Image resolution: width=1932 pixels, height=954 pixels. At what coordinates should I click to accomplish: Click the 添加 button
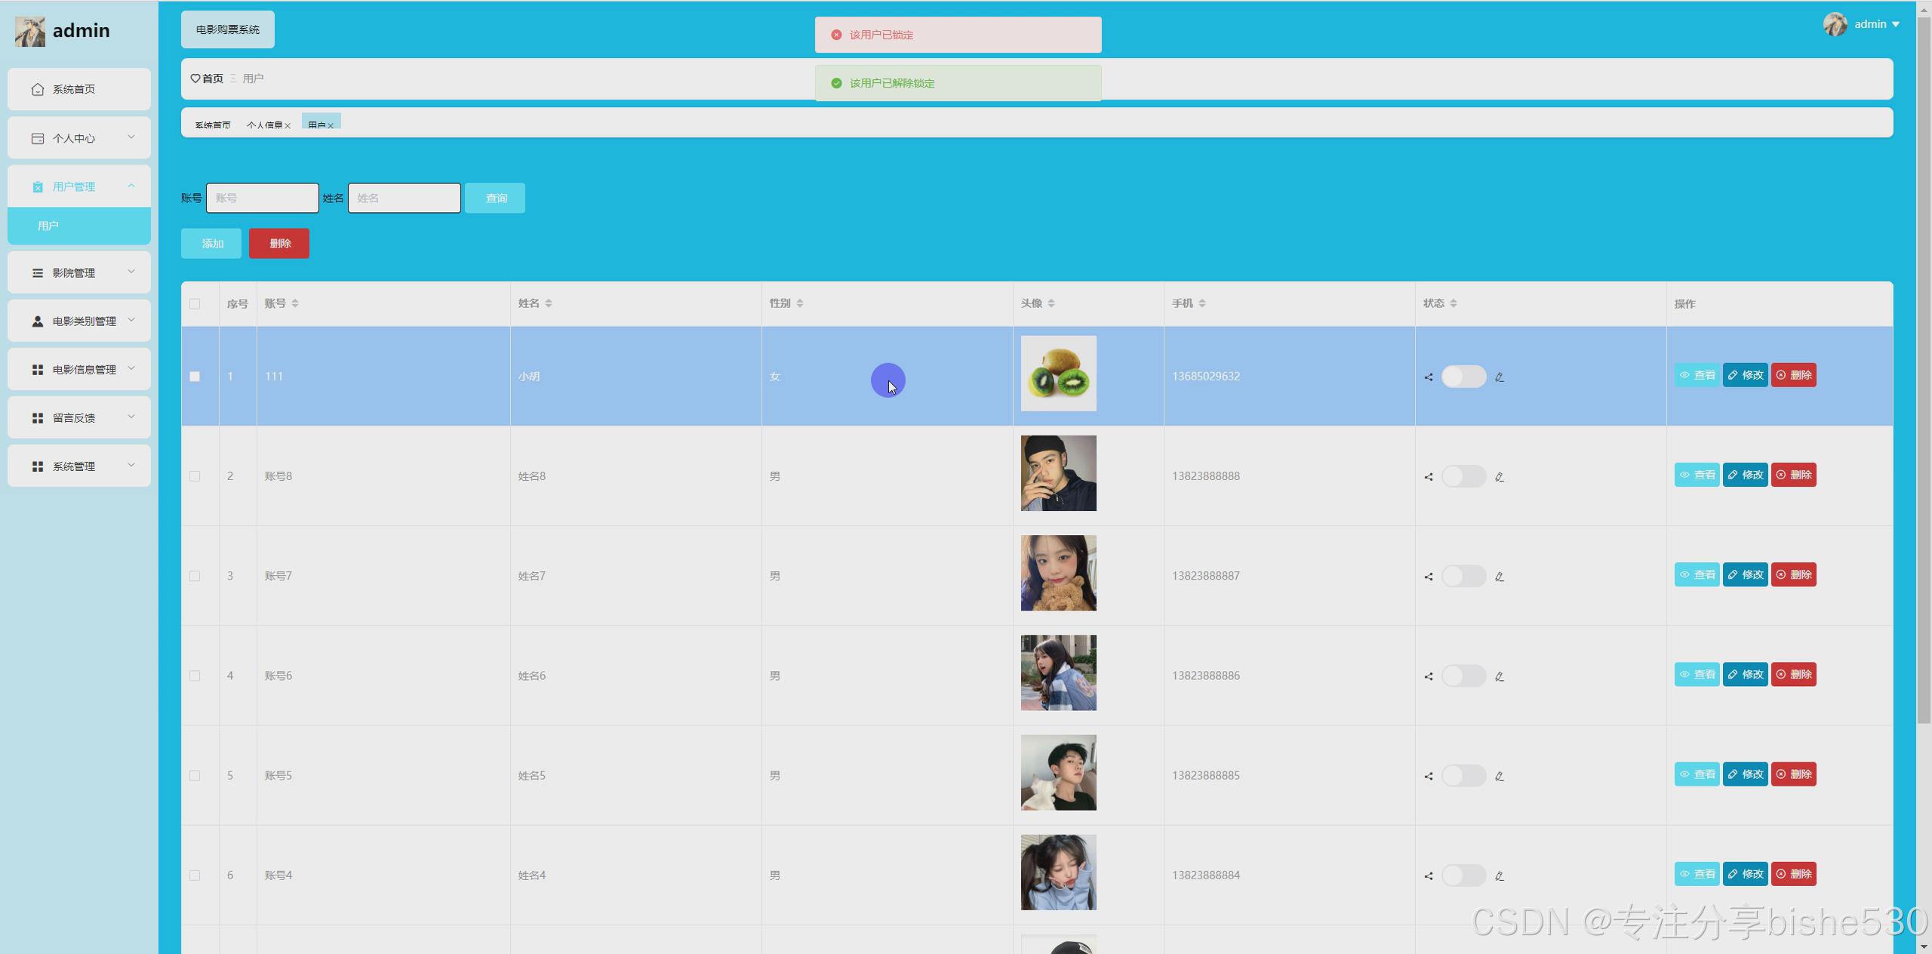[211, 243]
